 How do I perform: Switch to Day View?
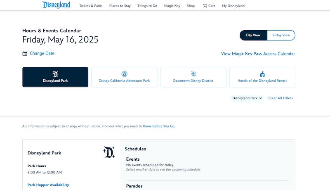pyautogui.click(x=253, y=35)
